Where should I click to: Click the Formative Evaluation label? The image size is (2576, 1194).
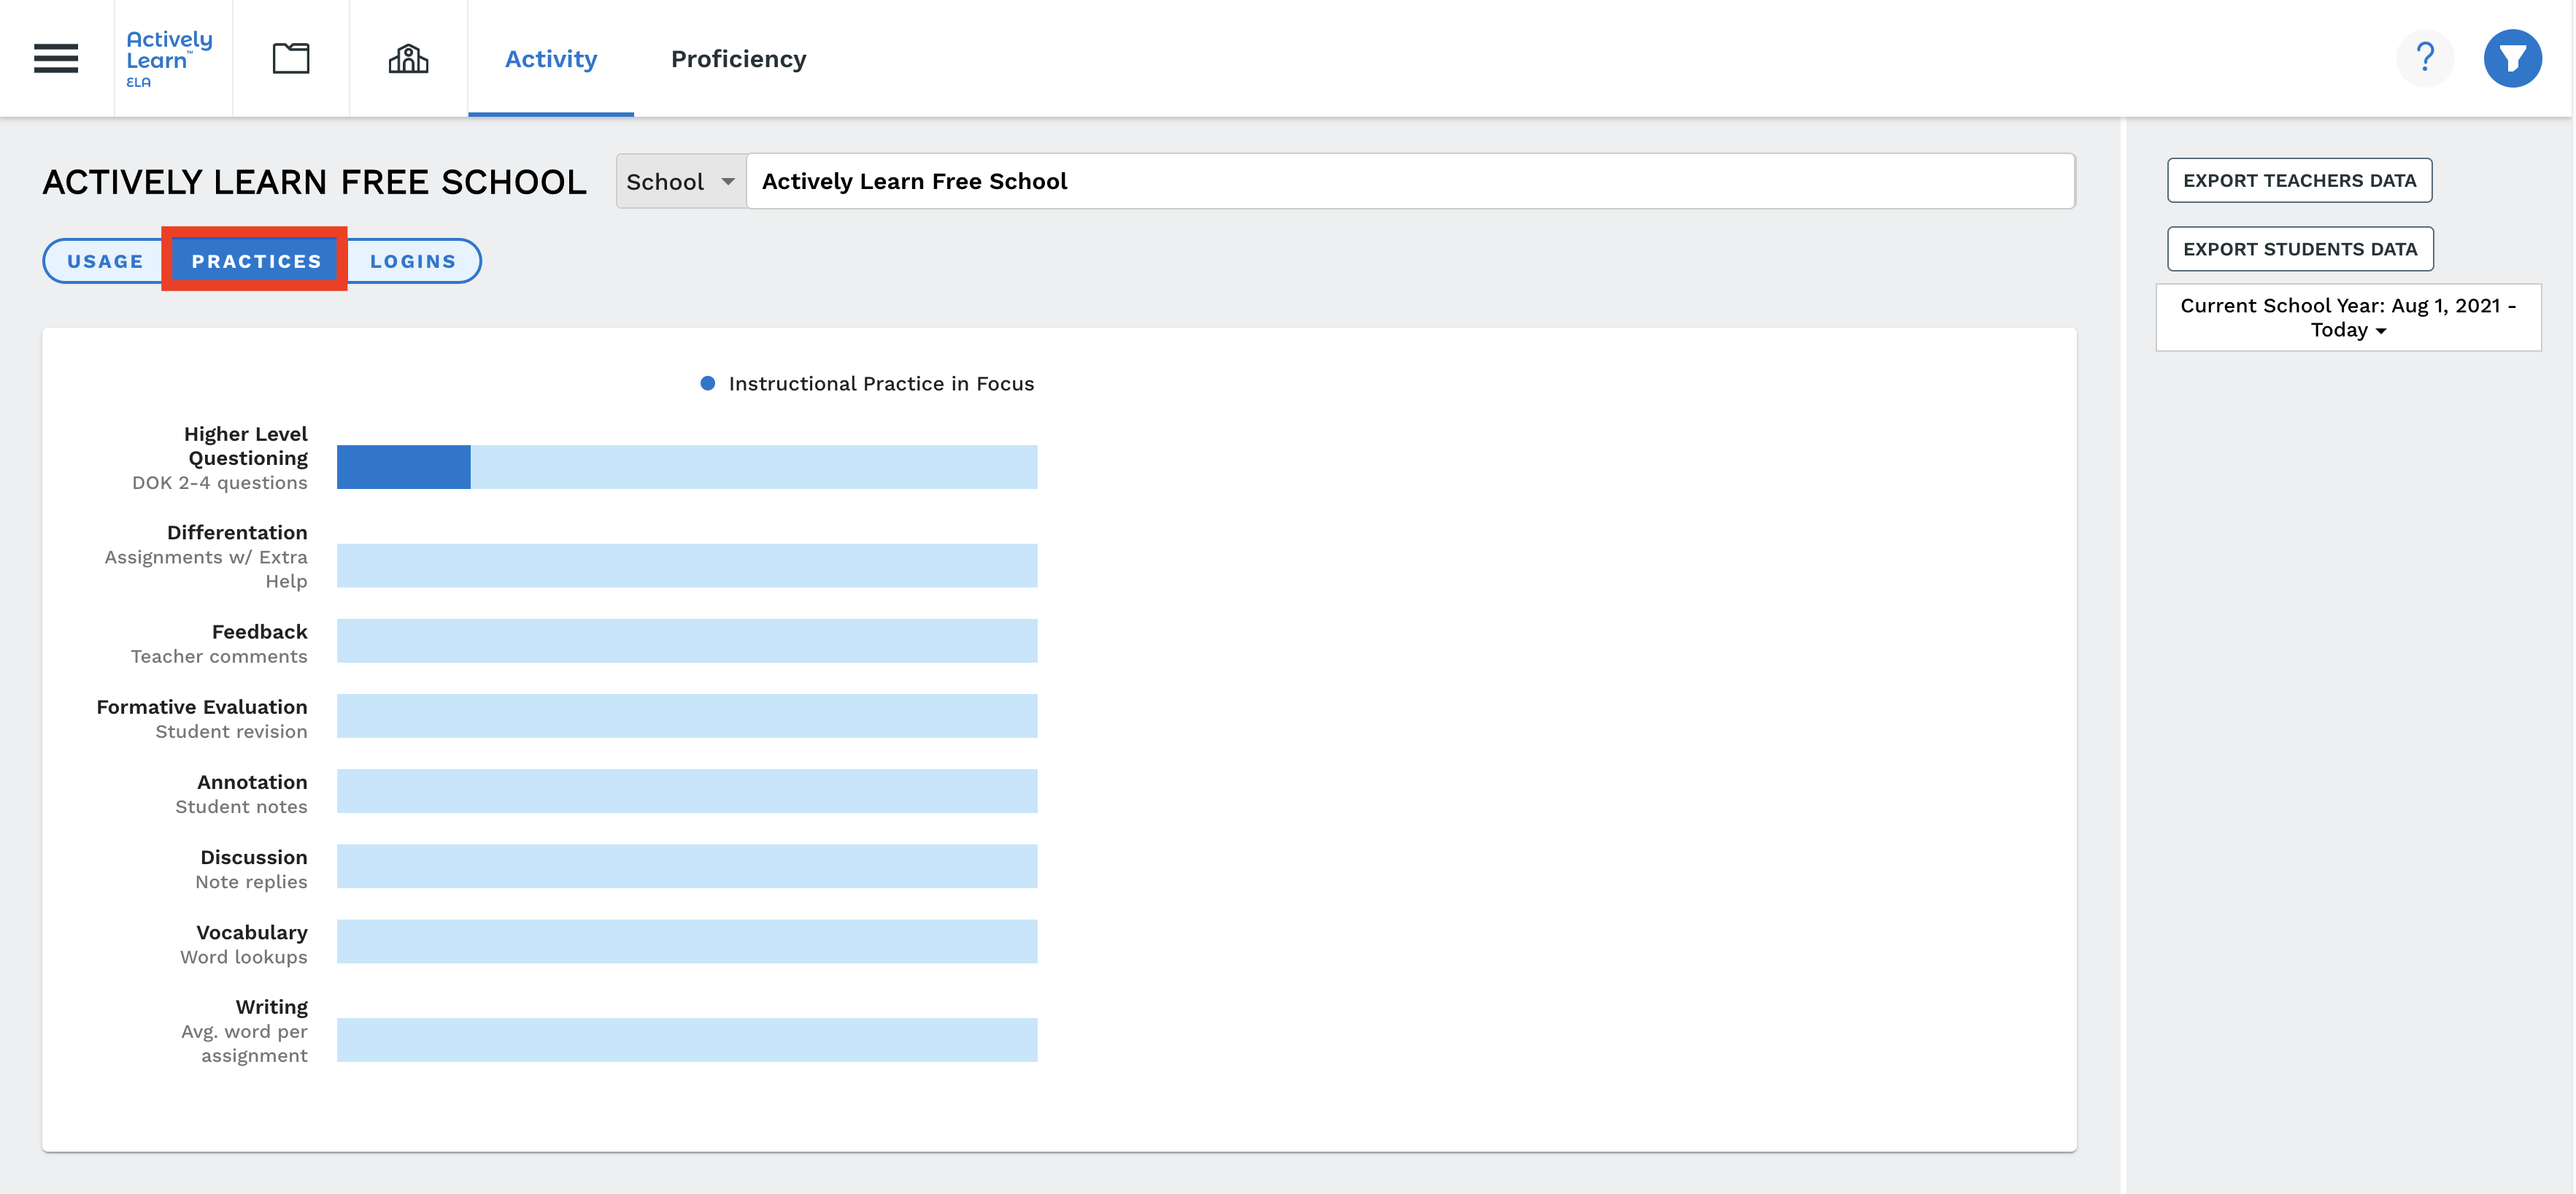point(202,706)
